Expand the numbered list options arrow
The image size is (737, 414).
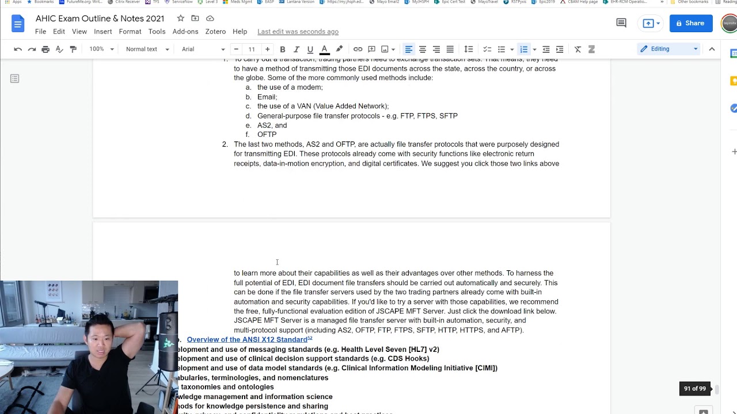534,49
